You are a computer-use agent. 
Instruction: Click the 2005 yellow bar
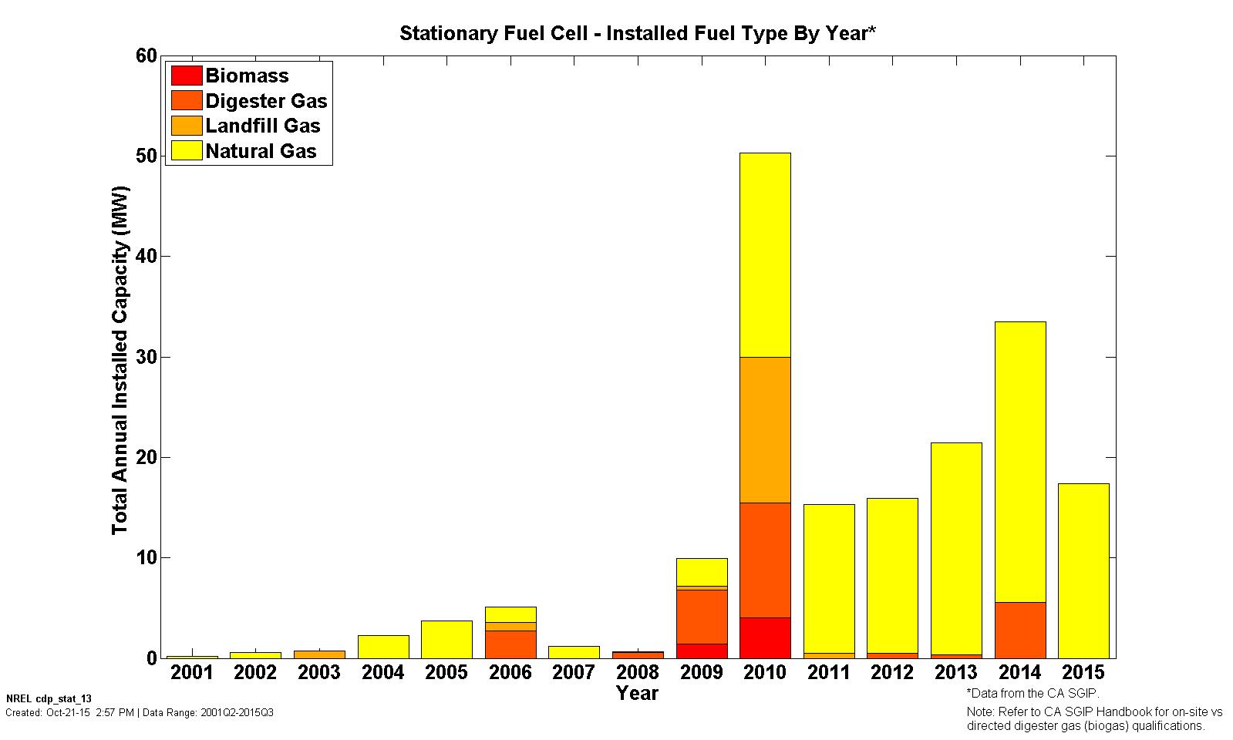click(x=446, y=639)
